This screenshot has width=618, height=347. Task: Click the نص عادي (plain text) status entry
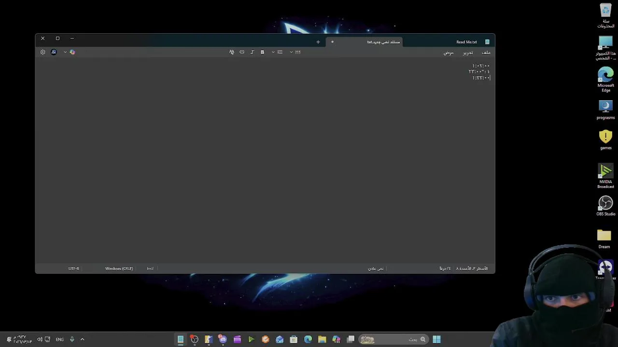(376, 268)
